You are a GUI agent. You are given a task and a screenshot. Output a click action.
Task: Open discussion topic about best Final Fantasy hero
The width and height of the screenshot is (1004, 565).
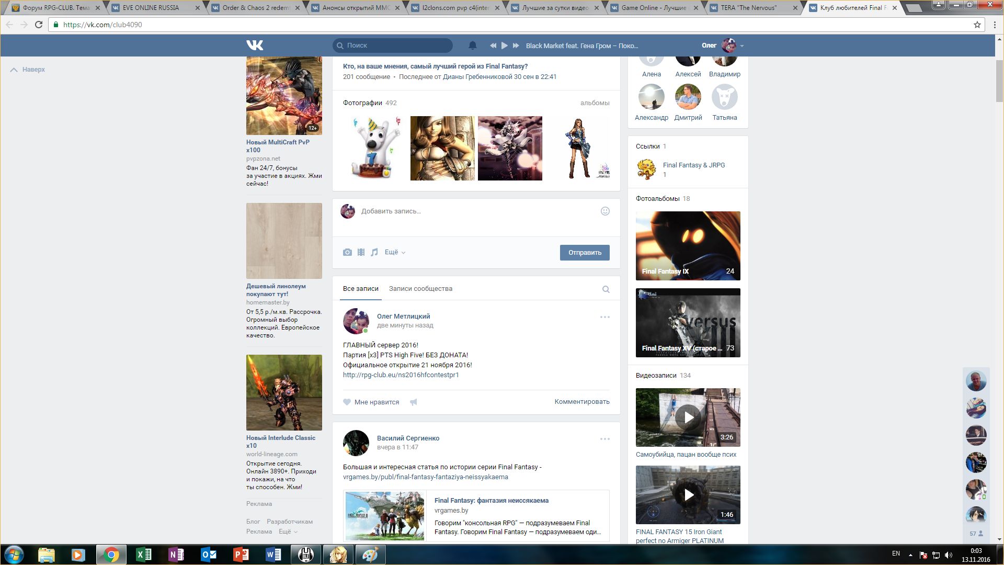pyautogui.click(x=435, y=66)
